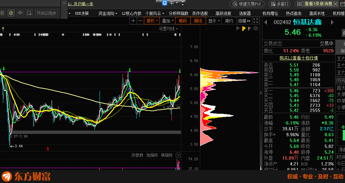The image size is (345, 183).
Task: Click the 委比 51.24% value
Action: [291, 51]
